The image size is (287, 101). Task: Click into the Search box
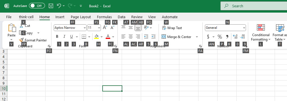point(254,6)
